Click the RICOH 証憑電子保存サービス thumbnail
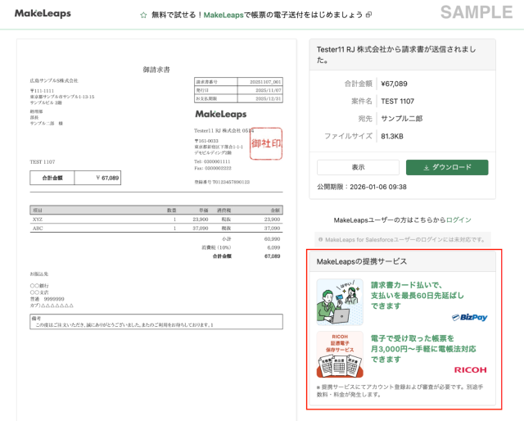This screenshot has height=421, width=524. [340, 355]
